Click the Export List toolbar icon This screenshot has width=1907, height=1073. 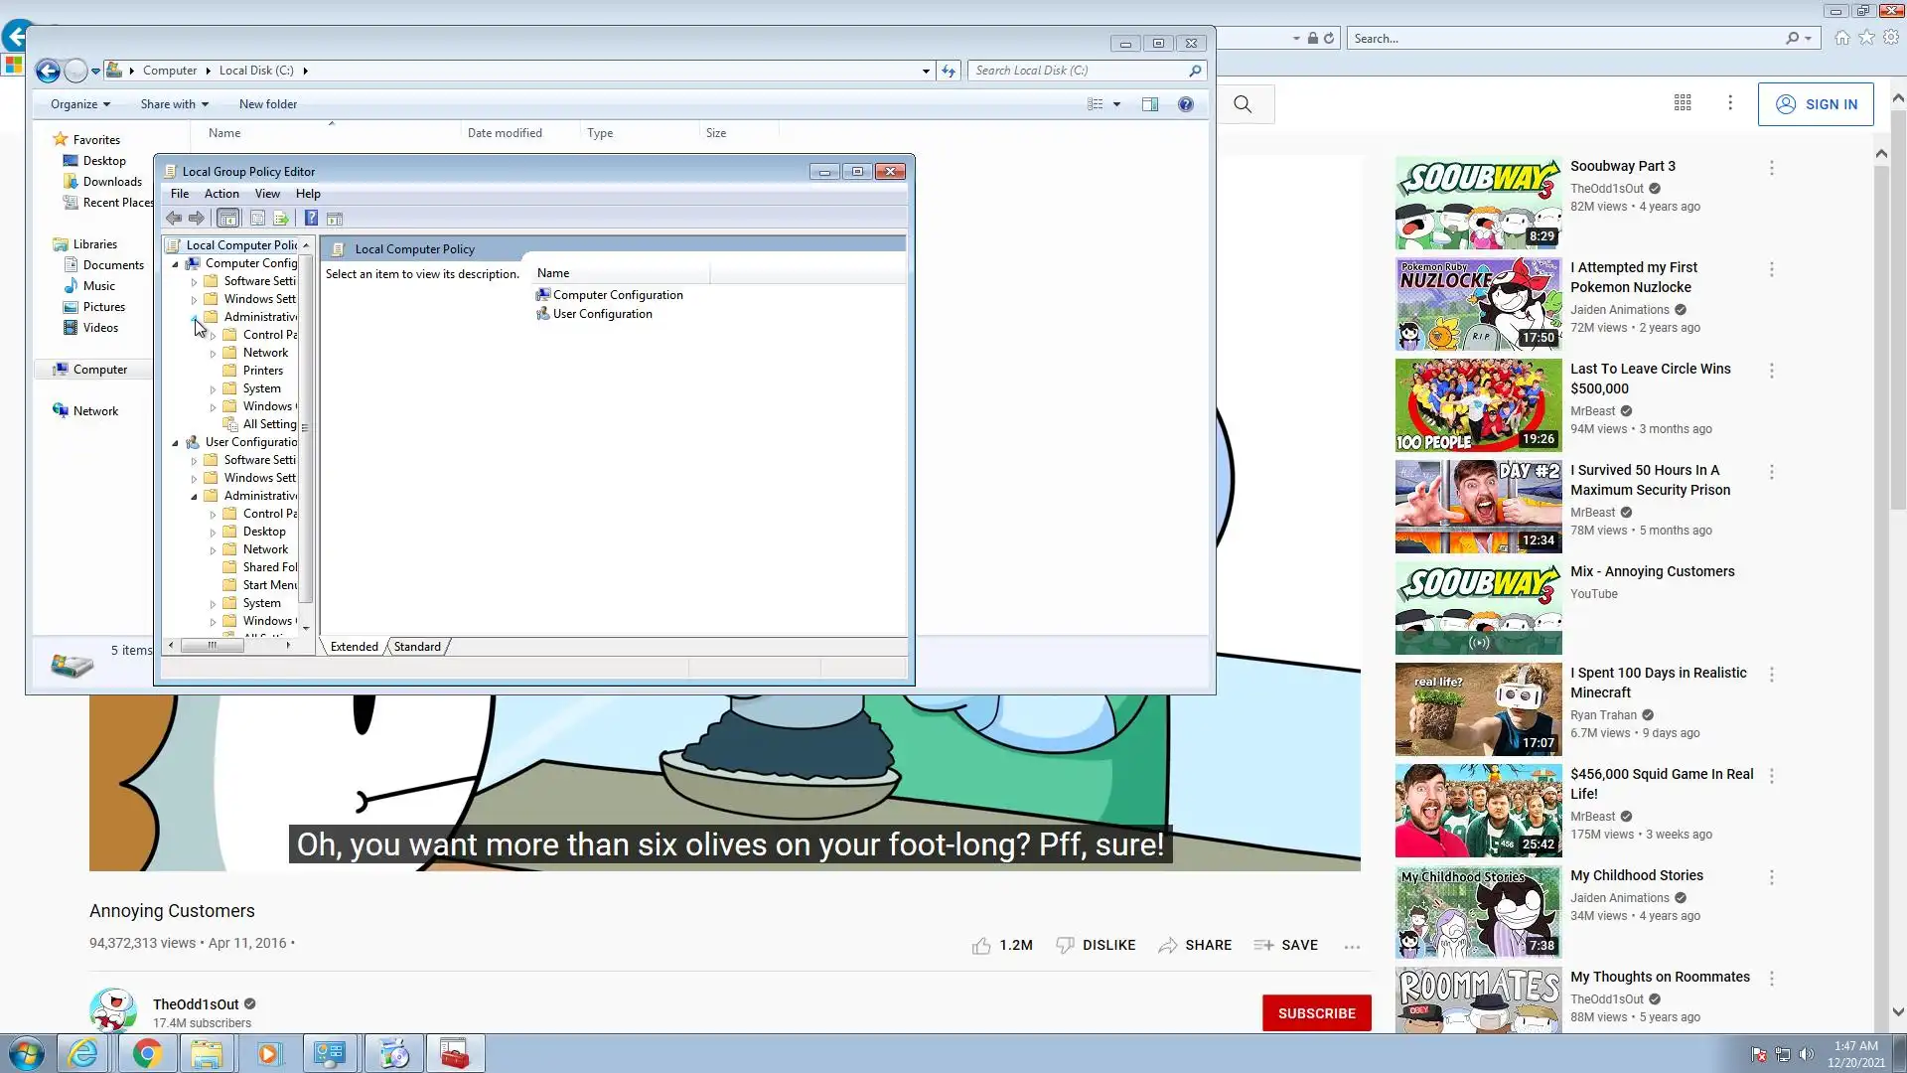click(281, 219)
